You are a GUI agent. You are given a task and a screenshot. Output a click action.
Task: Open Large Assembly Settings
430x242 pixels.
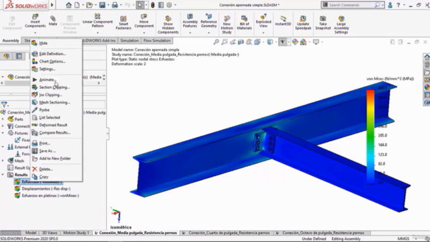[x=341, y=25]
